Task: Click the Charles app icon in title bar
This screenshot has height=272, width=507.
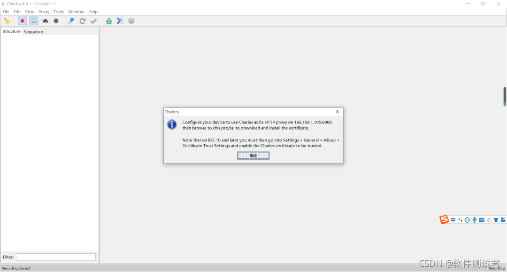Action: coord(3,4)
